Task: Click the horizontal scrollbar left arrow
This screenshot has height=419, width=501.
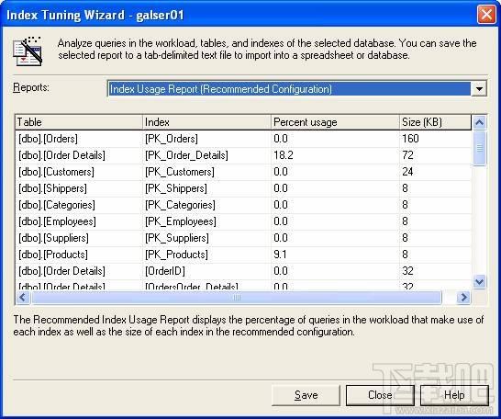Action: click(x=23, y=298)
